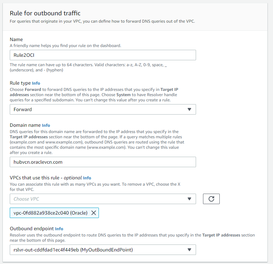Open the Rule type Forward dropdown
Screen dimensions: 273x264
103,109
